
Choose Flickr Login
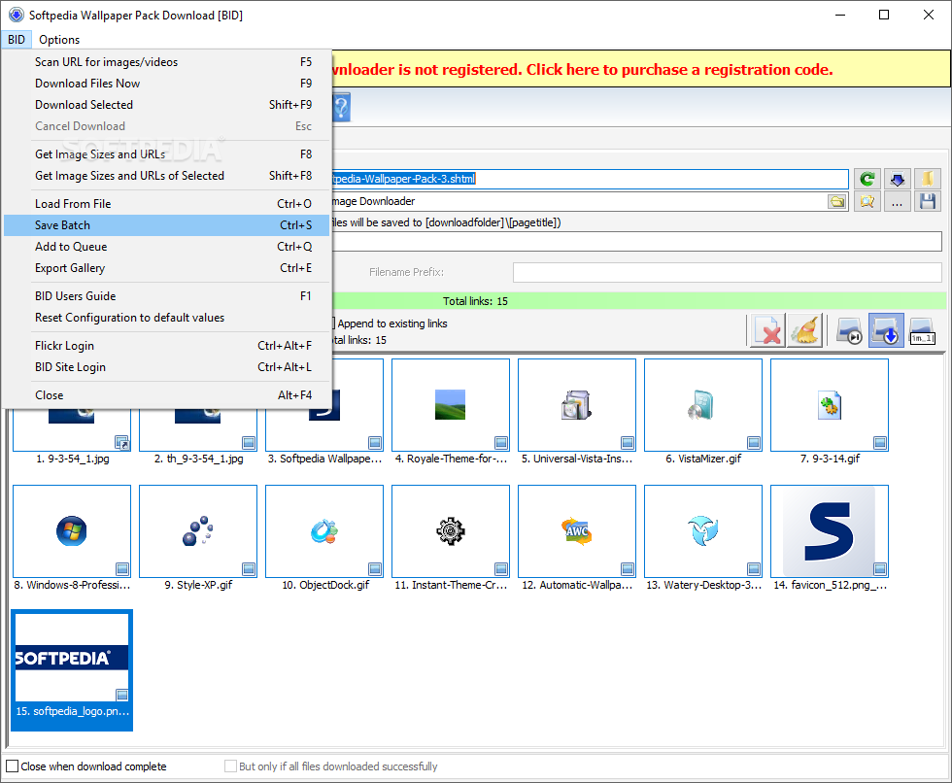pyautogui.click(x=167, y=346)
